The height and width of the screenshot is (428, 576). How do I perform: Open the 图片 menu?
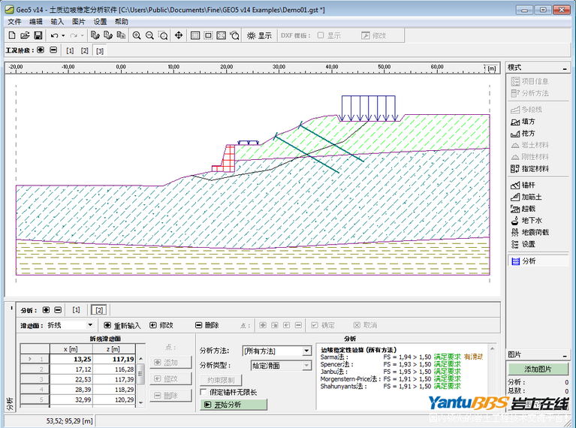79,22
